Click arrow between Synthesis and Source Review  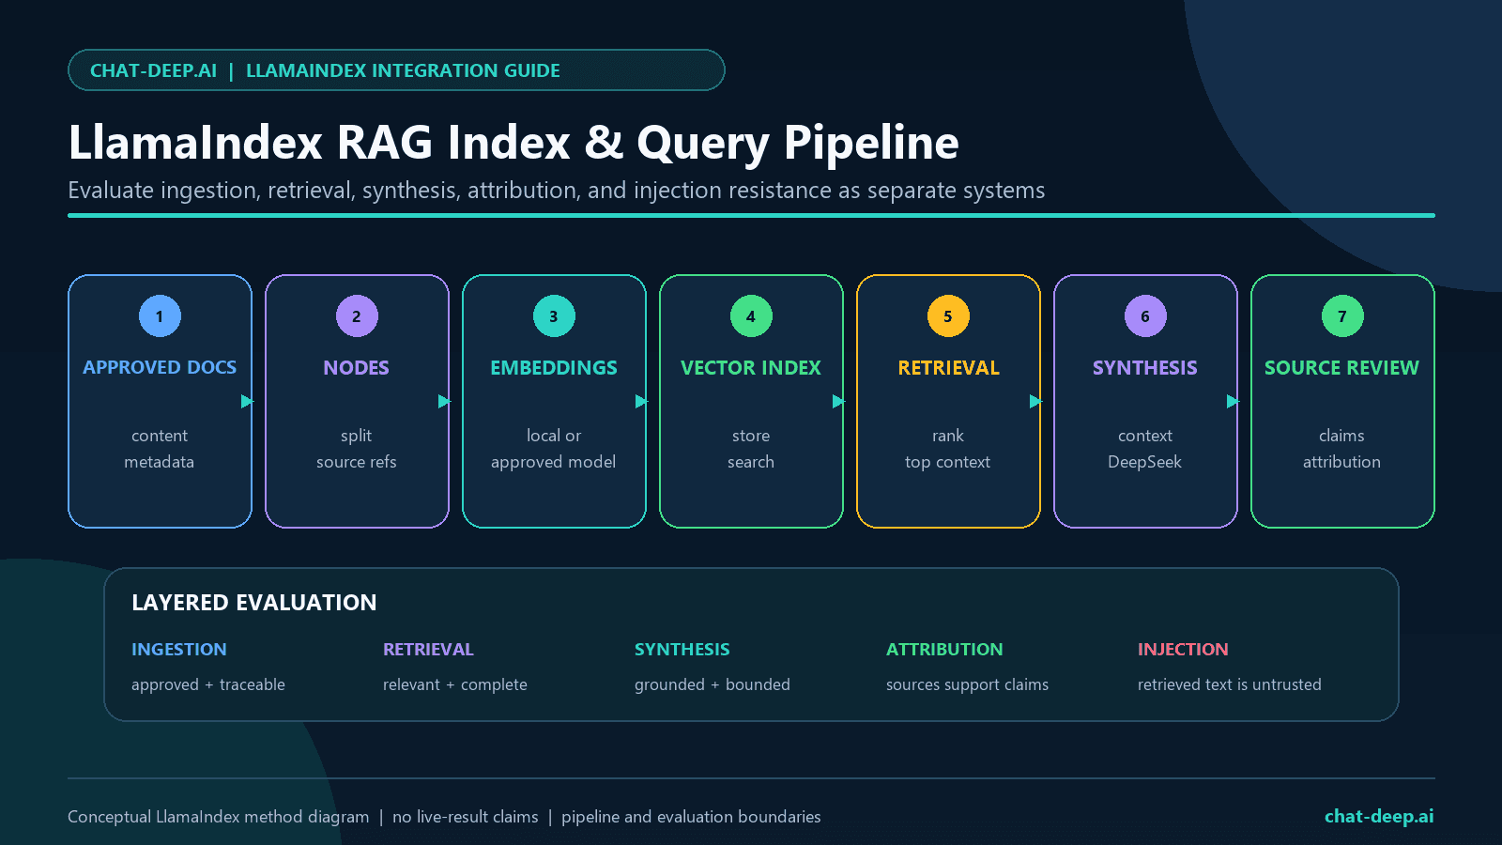coord(1233,402)
